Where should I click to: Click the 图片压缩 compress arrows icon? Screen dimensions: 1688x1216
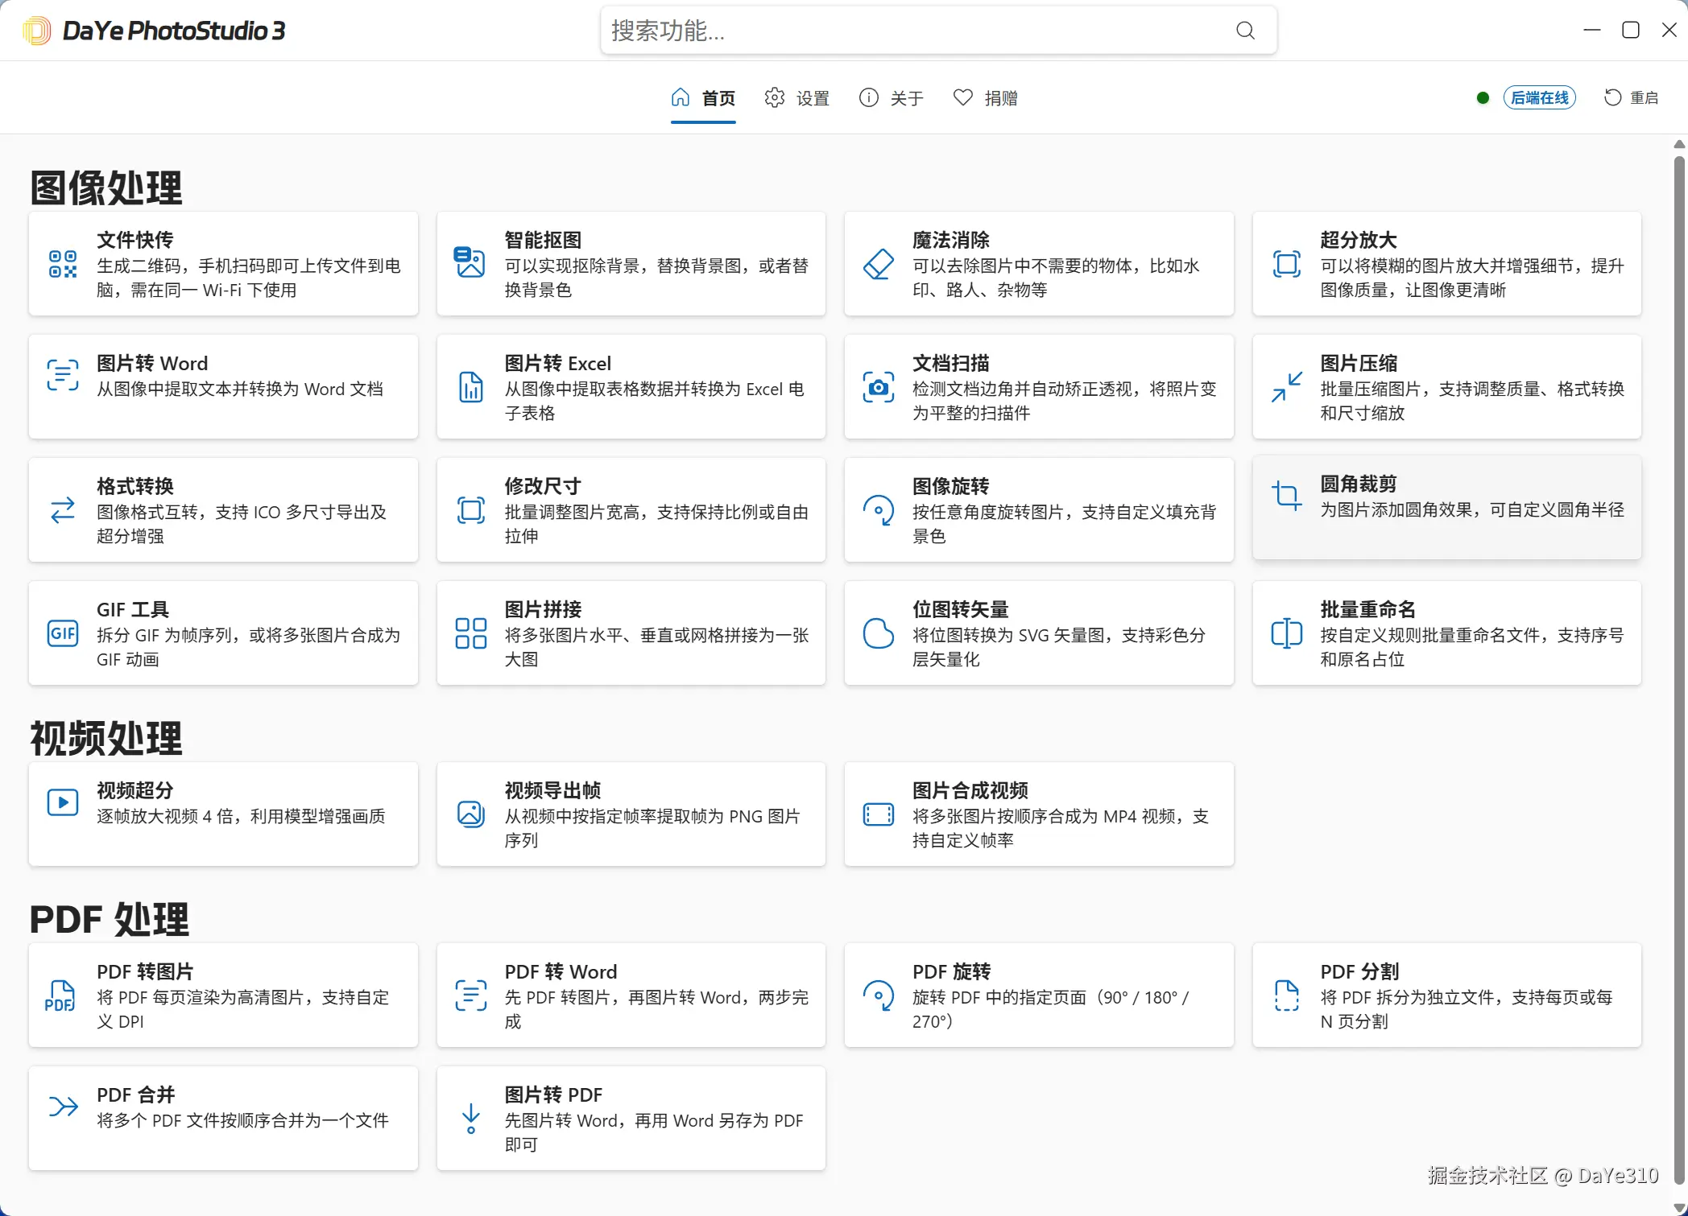click(1286, 387)
